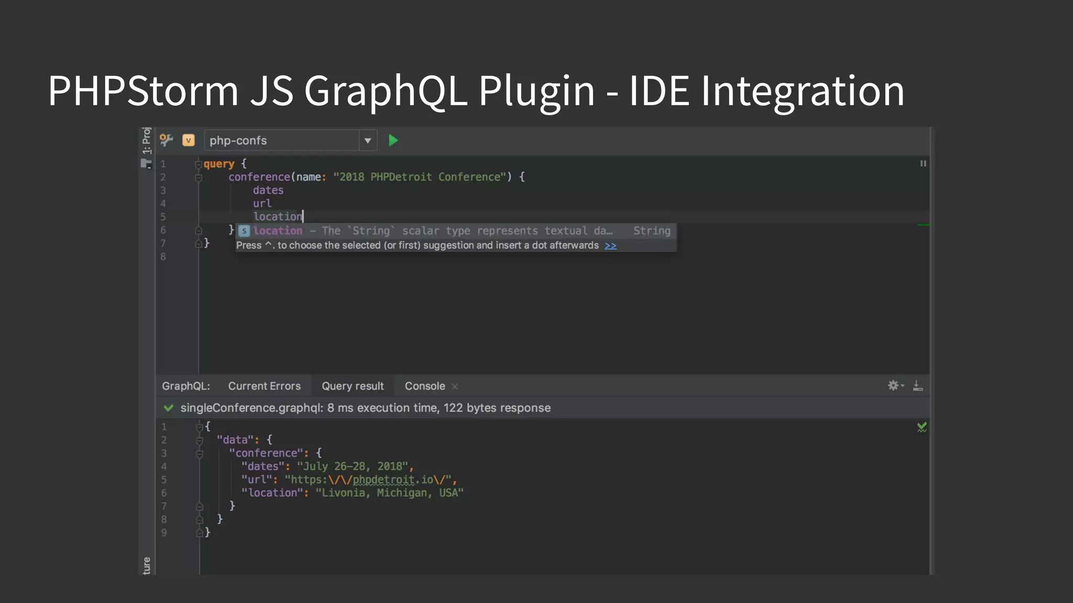1073x603 pixels.
Task: Click the pause icon in query editor corner
Action: [x=923, y=163]
